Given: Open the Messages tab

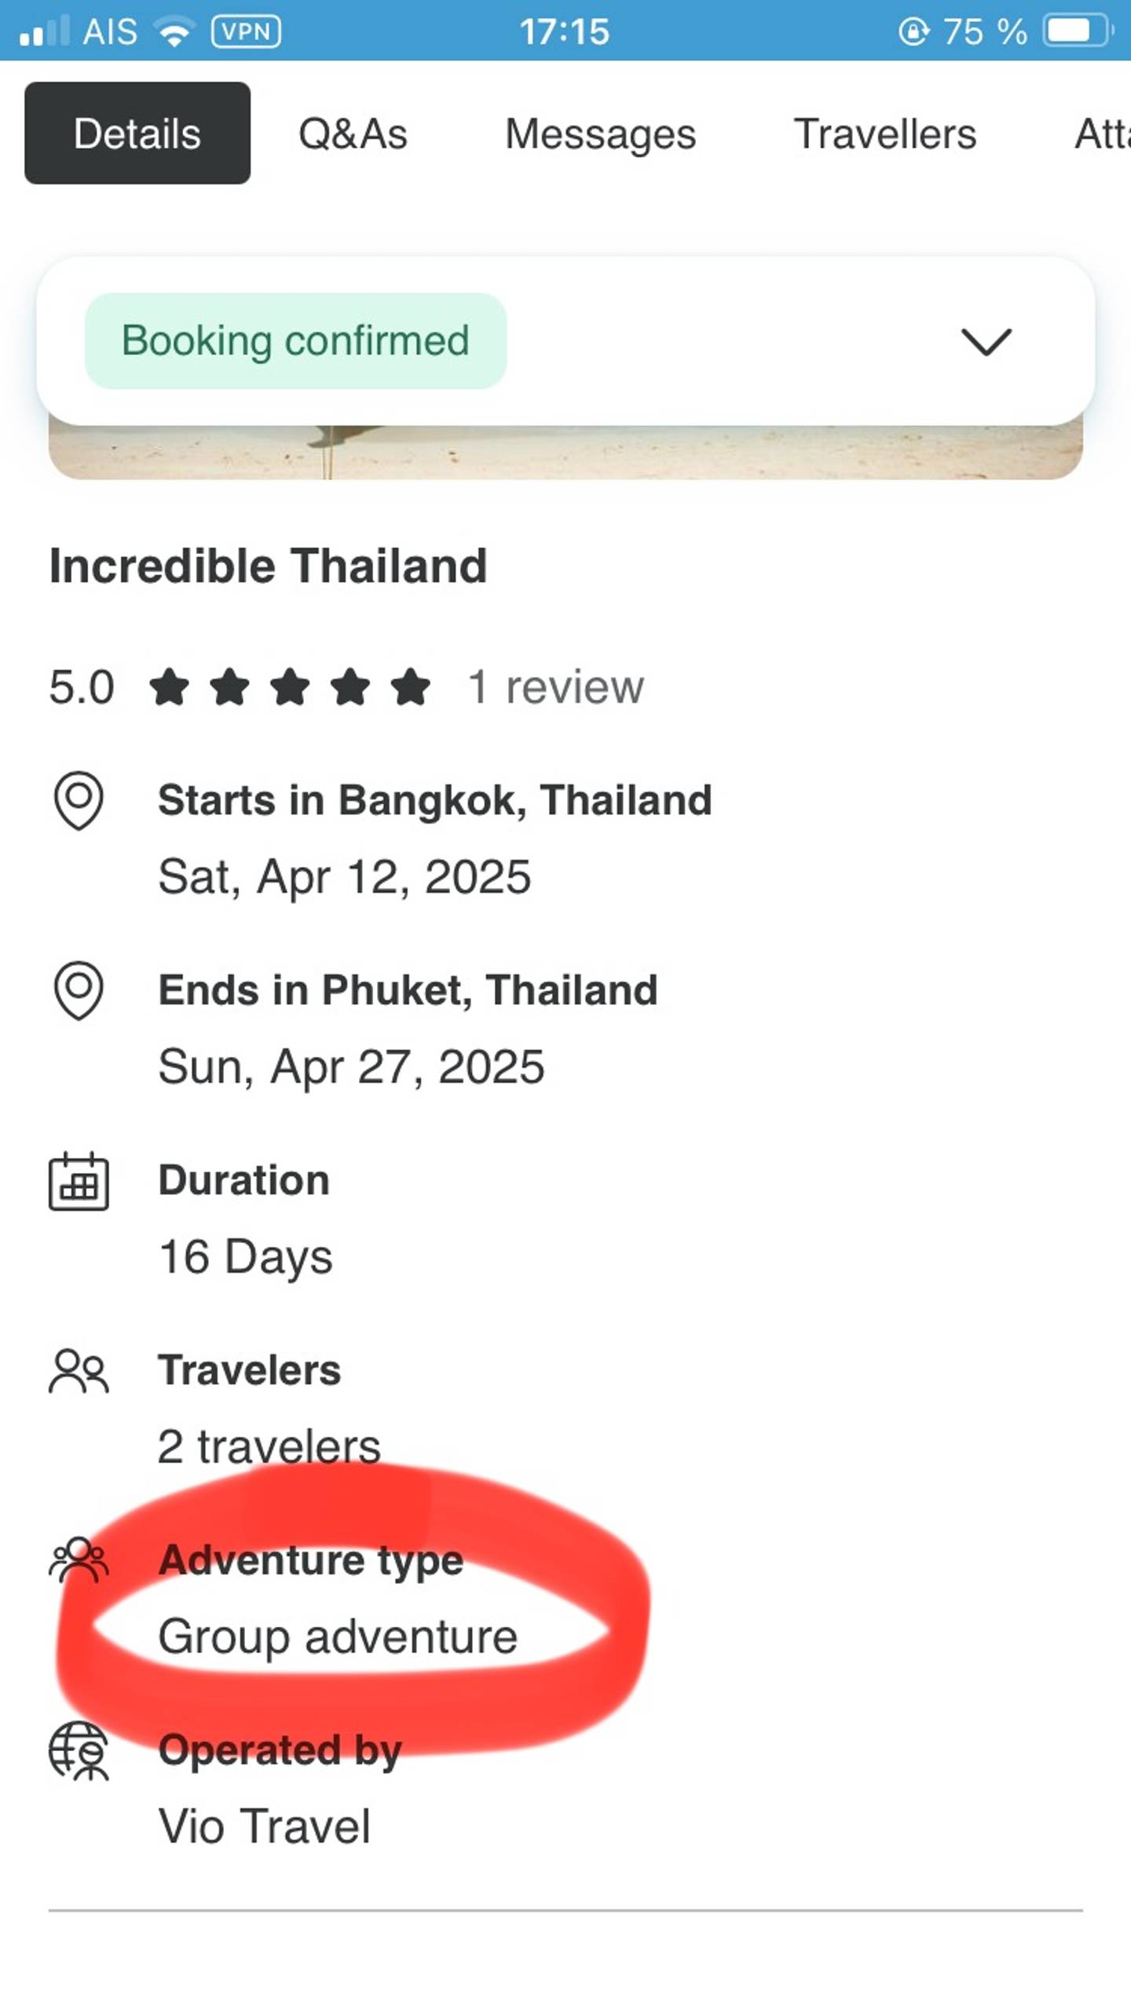Looking at the screenshot, I should 600,133.
